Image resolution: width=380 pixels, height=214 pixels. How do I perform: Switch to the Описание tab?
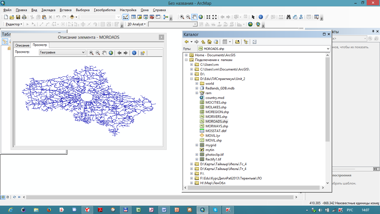pyautogui.click(x=22, y=45)
